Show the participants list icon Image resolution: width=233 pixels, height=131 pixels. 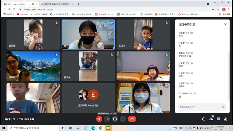point(211,119)
